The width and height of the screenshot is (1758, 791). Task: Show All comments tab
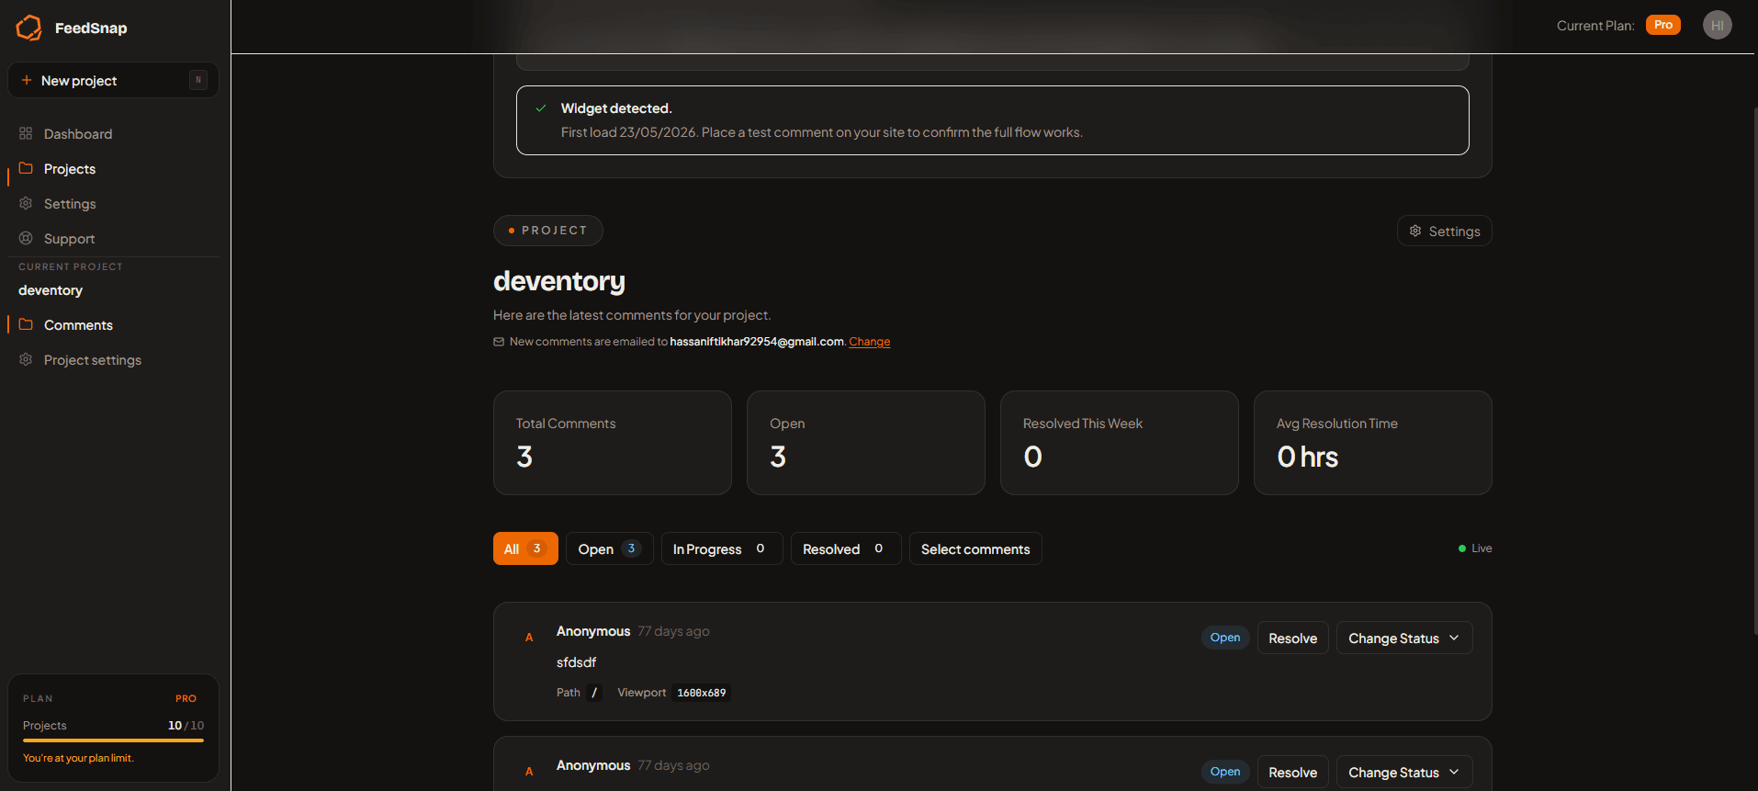[525, 548]
